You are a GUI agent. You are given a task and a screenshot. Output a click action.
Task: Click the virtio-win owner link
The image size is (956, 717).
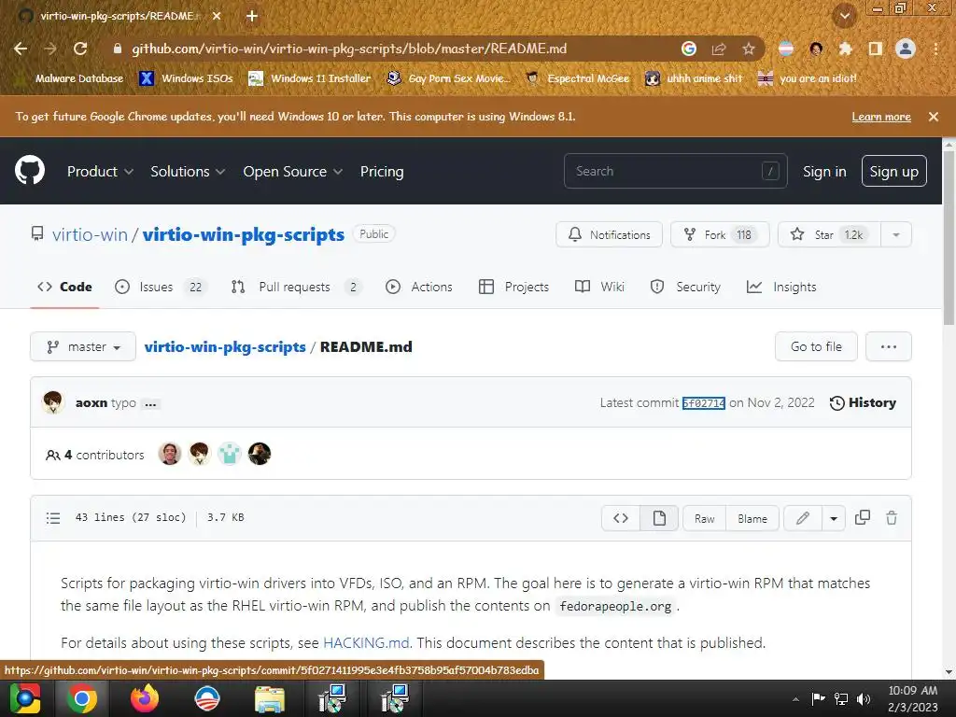pos(90,234)
